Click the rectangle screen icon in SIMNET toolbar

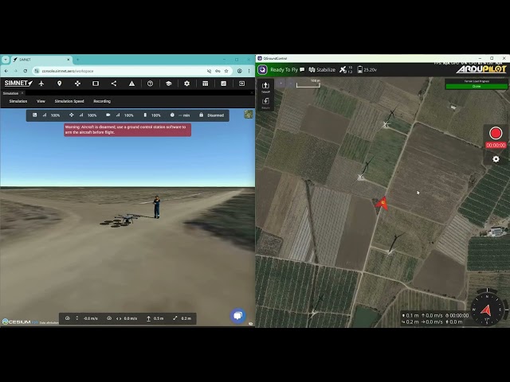[96, 84]
